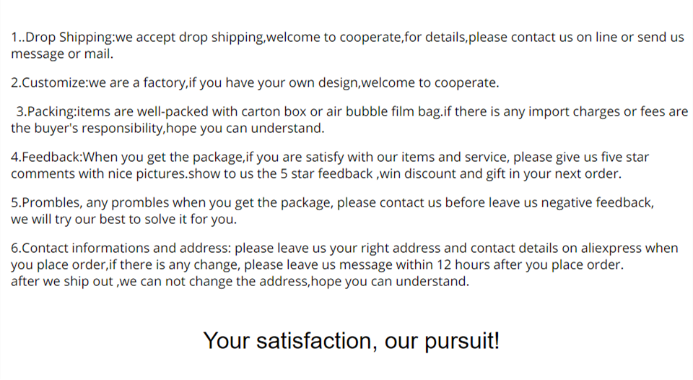Click the '1..Drop Shipping' heading text
693x380 pixels.
click(x=62, y=37)
